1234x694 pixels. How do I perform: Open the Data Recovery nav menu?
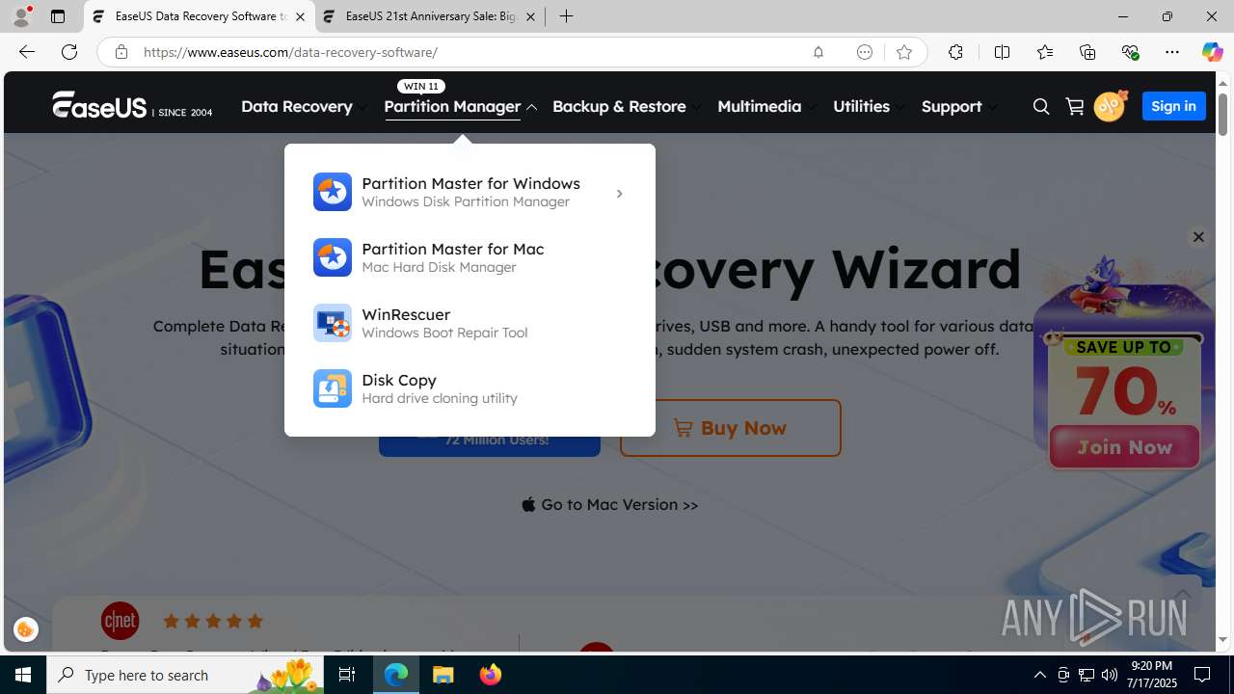[297, 106]
